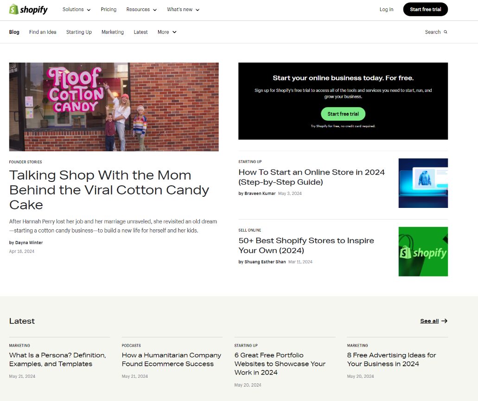Read the Viral Cotton Candy Cake article
Viewport: 478px width, 401px height.
109,189
